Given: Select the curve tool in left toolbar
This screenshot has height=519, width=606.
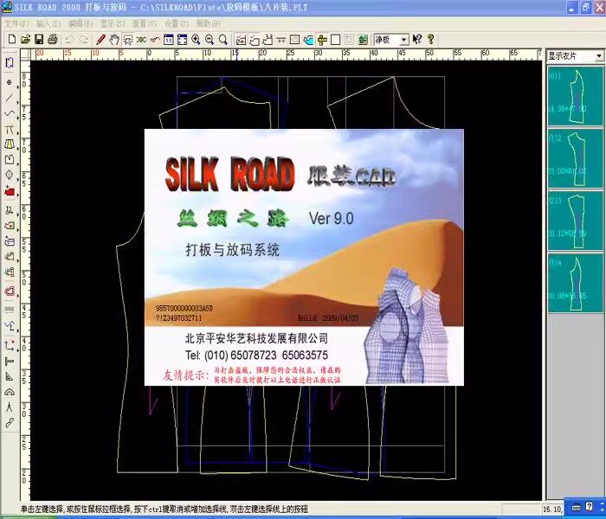Looking at the screenshot, I should (x=10, y=113).
